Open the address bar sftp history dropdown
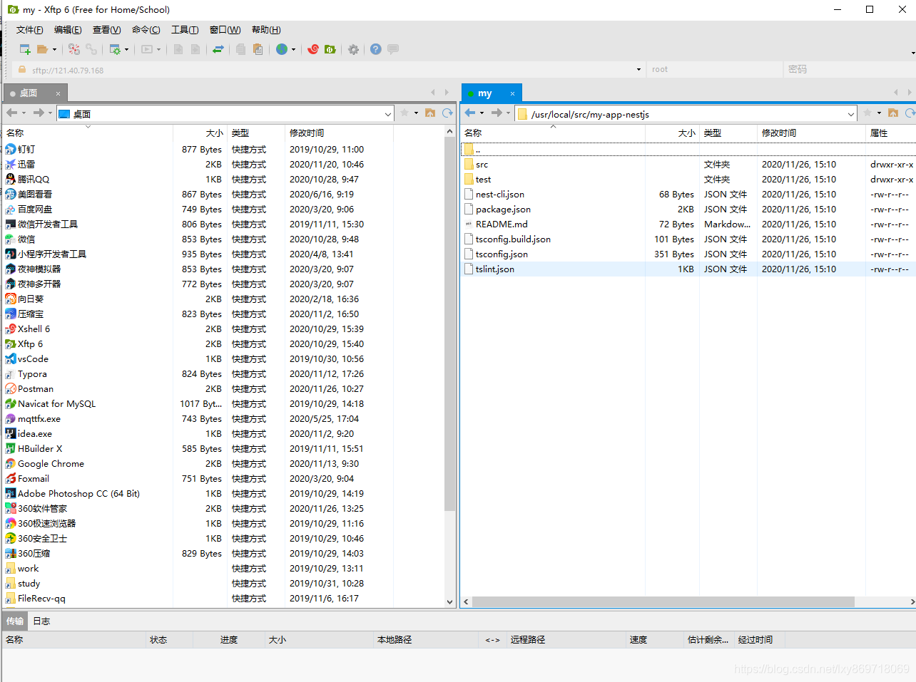The image size is (916, 682). pos(638,70)
